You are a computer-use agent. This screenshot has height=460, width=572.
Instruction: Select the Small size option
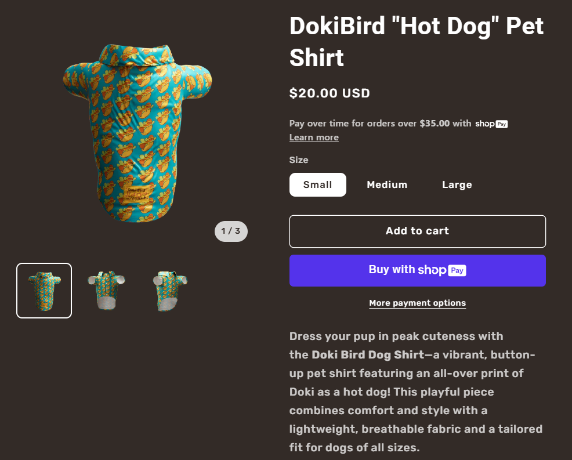tap(318, 185)
